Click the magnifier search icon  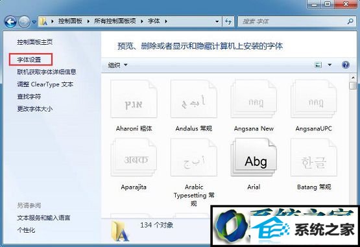350,21
